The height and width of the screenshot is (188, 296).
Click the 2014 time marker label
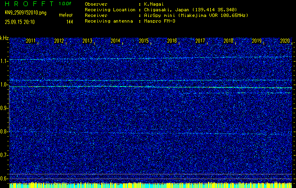tap(115, 41)
